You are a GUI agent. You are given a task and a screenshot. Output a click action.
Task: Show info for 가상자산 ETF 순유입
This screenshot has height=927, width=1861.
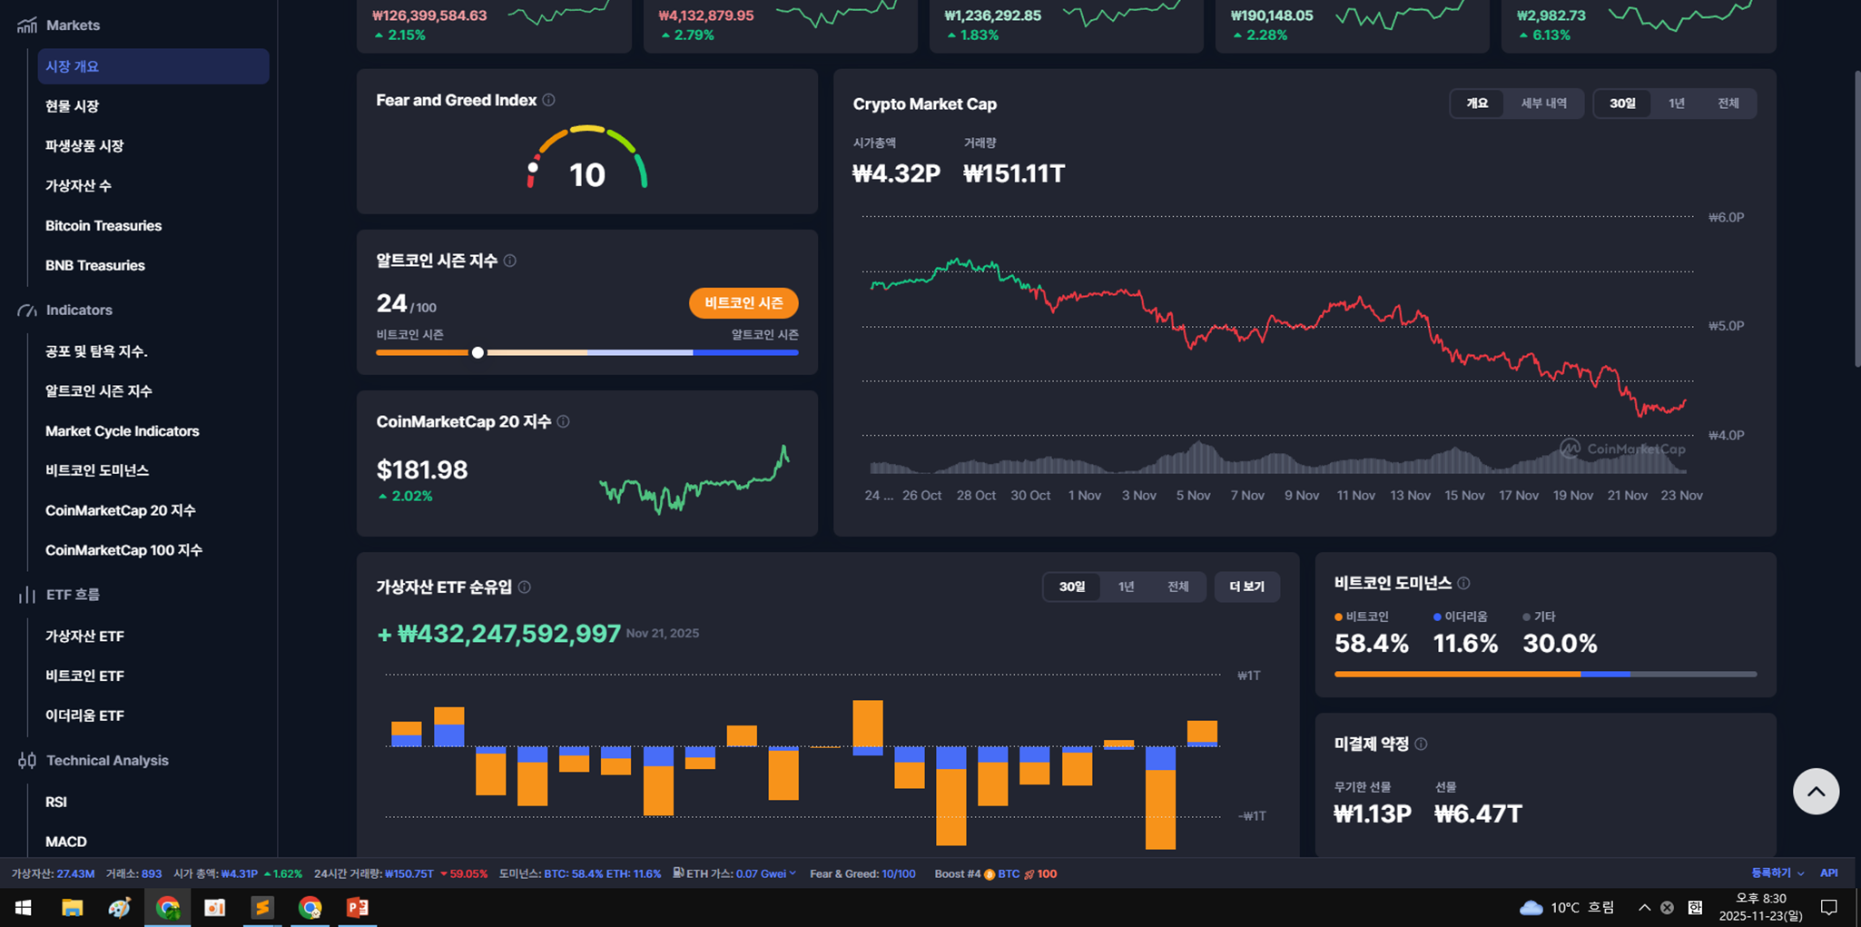coord(524,587)
